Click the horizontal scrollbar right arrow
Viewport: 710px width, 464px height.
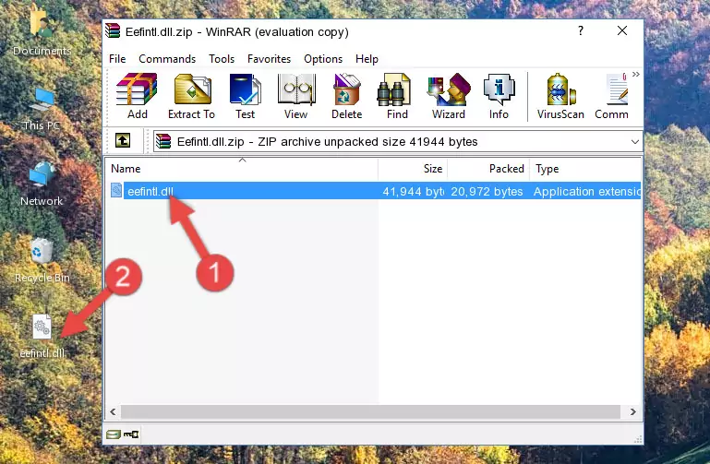[x=632, y=411]
